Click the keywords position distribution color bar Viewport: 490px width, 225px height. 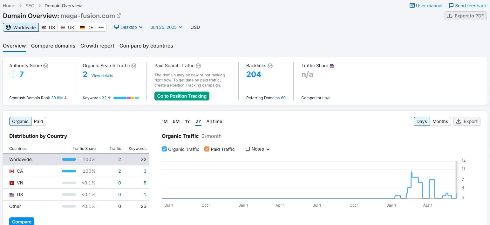point(126,98)
